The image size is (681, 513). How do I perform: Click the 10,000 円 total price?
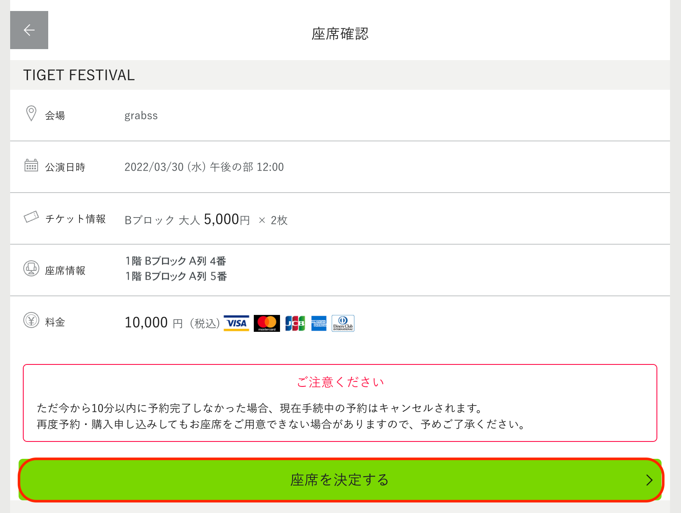tap(154, 323)
